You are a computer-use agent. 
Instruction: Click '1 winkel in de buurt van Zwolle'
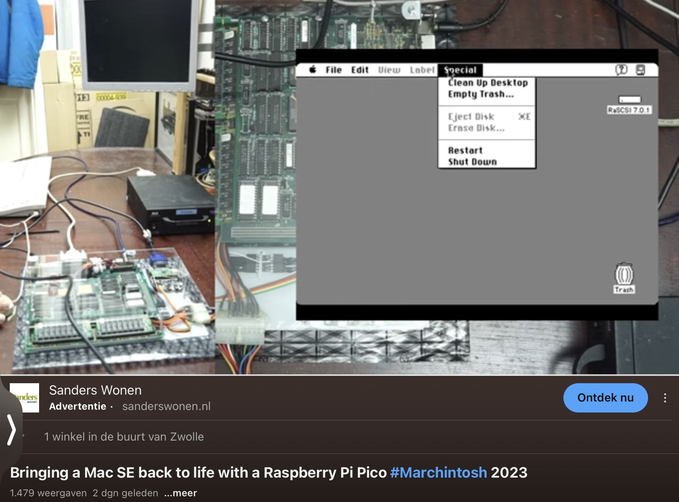[124, 437]
